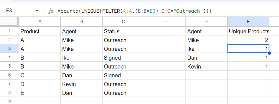
Task: Click cell C6 containing Signed
Action: (x=123, y=75)
